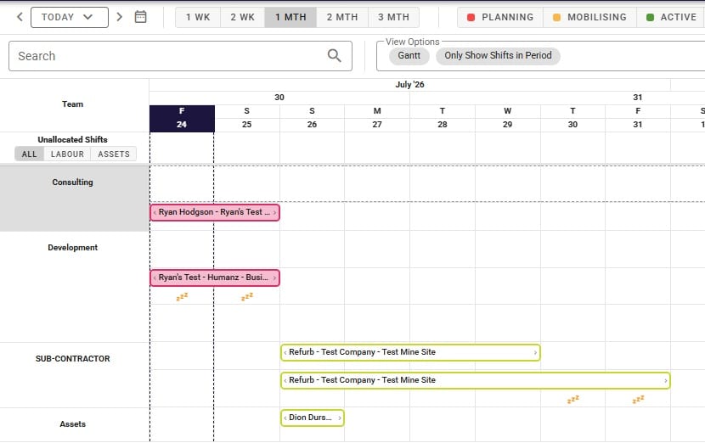This screenshot has height=443, width=705.
Task: Select the 1 MTH view
Action: (290, 17)
